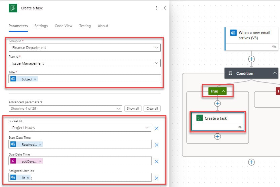Collapse the panel with the left chevron
Viewport: 280px width, 187px height.
coord(165,8)
